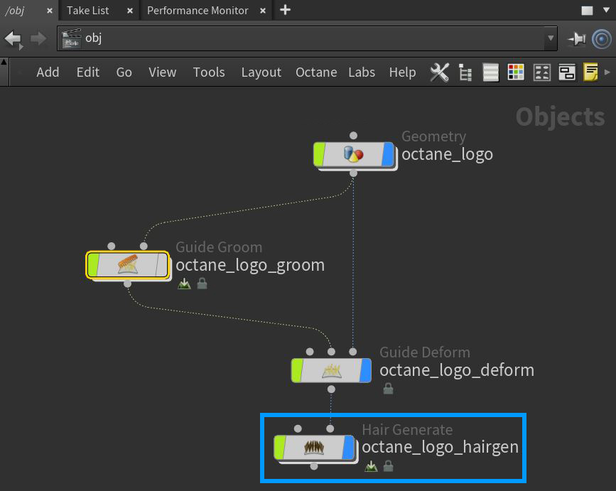The height and width of the screenshot is (491, 616).
Task: Add a network box from toolbar
Action: pyautogui.click(x=566, y=72)
